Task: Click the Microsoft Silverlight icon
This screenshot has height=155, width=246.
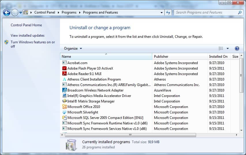Action: (64, 112)
